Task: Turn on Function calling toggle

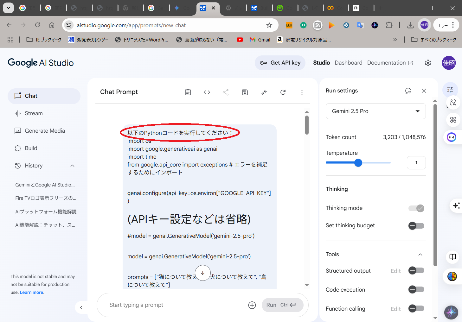Action: point(416,309)
